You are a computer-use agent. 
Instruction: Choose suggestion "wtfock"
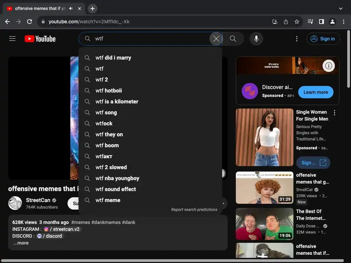coord(150,123)
